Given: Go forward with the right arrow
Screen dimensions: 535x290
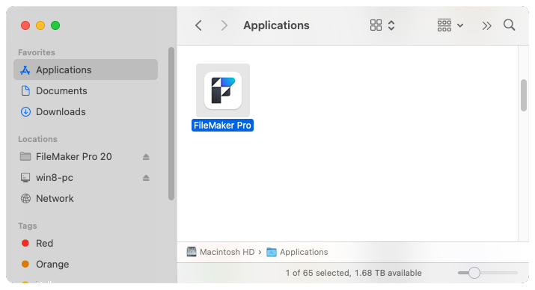Looking at the screenshot, I should pos(224,25).
